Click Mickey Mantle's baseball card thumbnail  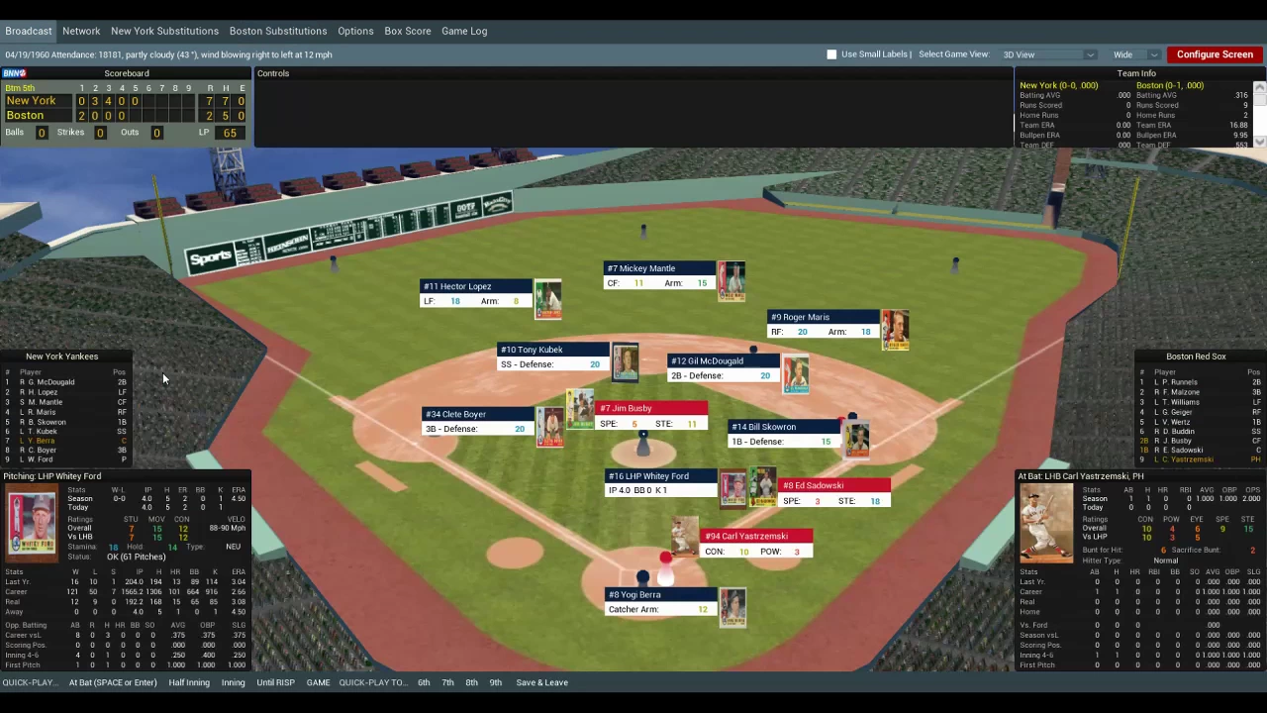point(731,282)
